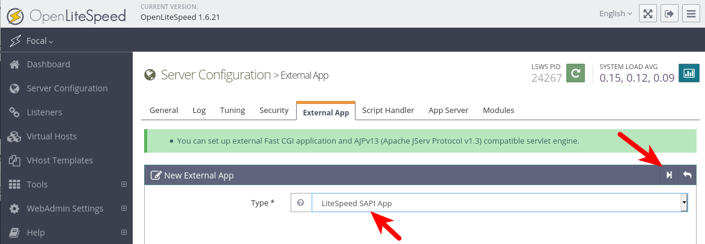The width and height of the screenshot is (705, 244).
Task: Click the Next step icon in header
Action: pos(669,175)
